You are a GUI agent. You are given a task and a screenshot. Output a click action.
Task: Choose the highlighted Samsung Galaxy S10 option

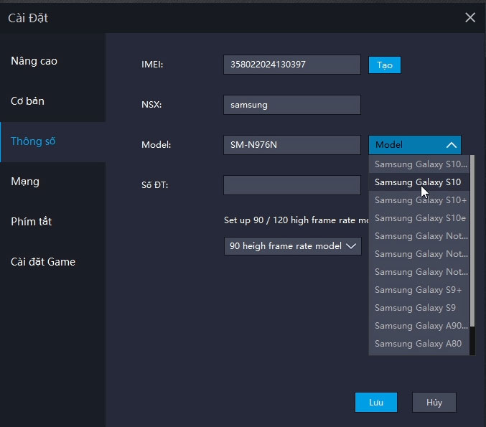pos(418,182)
